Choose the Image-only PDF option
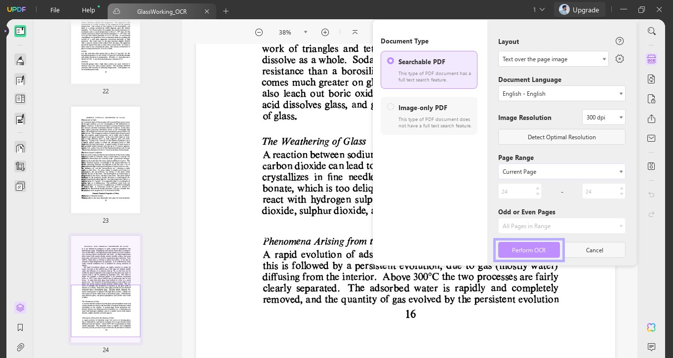Image resolution: width=673 pixels, height=358 pixels. coord(429,116)
